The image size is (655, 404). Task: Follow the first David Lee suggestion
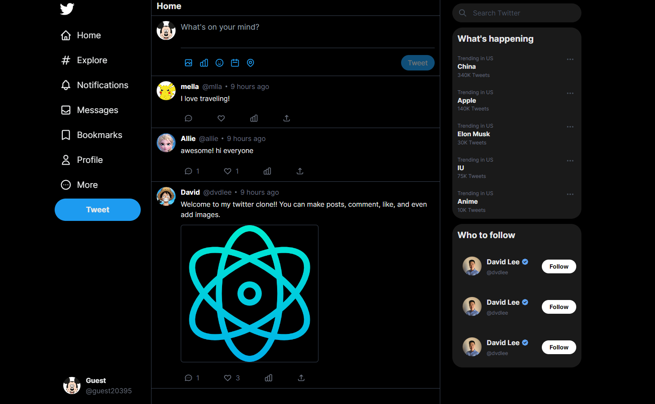tap(559, 266)
